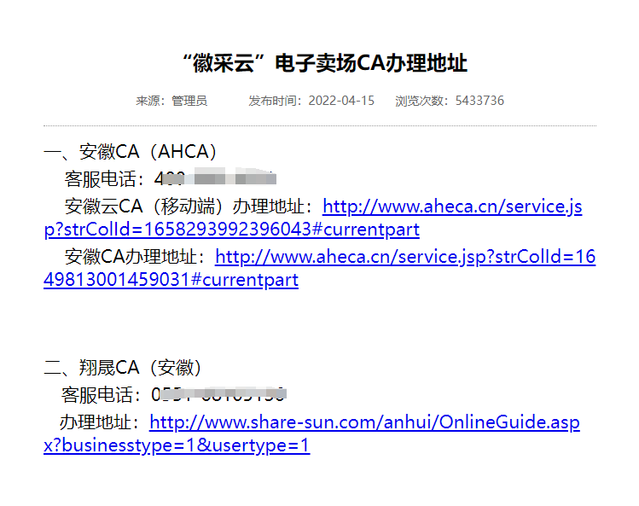Open the 安徽云CA mobile aheca.cn service link
The width and height of the screenshot is (639, 506).
452,206
